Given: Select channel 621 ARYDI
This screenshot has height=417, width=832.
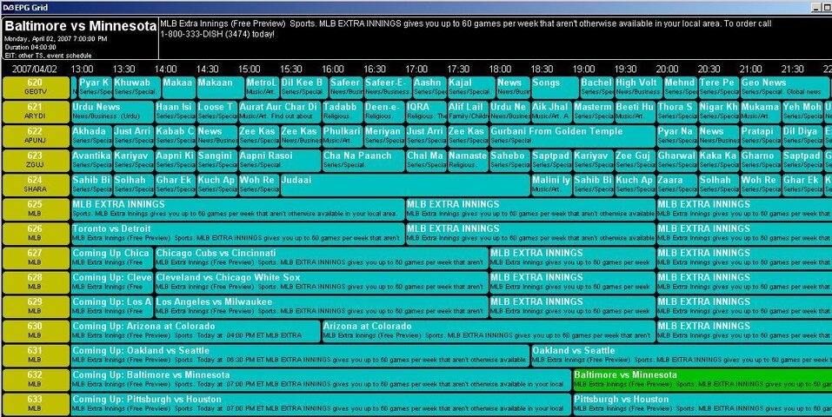Looking at the screenshot, I should (x=36, y=112).
